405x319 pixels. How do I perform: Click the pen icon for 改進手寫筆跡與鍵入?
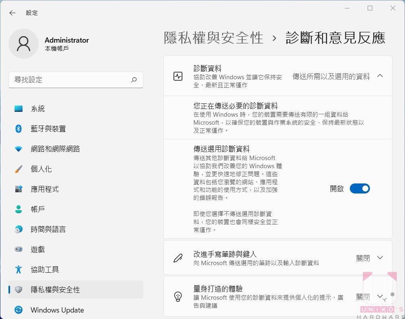[178, 258]
